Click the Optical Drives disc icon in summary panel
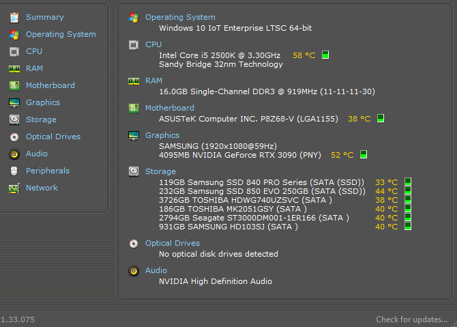Viewport: 457px width, 327px height. [134, 244]
